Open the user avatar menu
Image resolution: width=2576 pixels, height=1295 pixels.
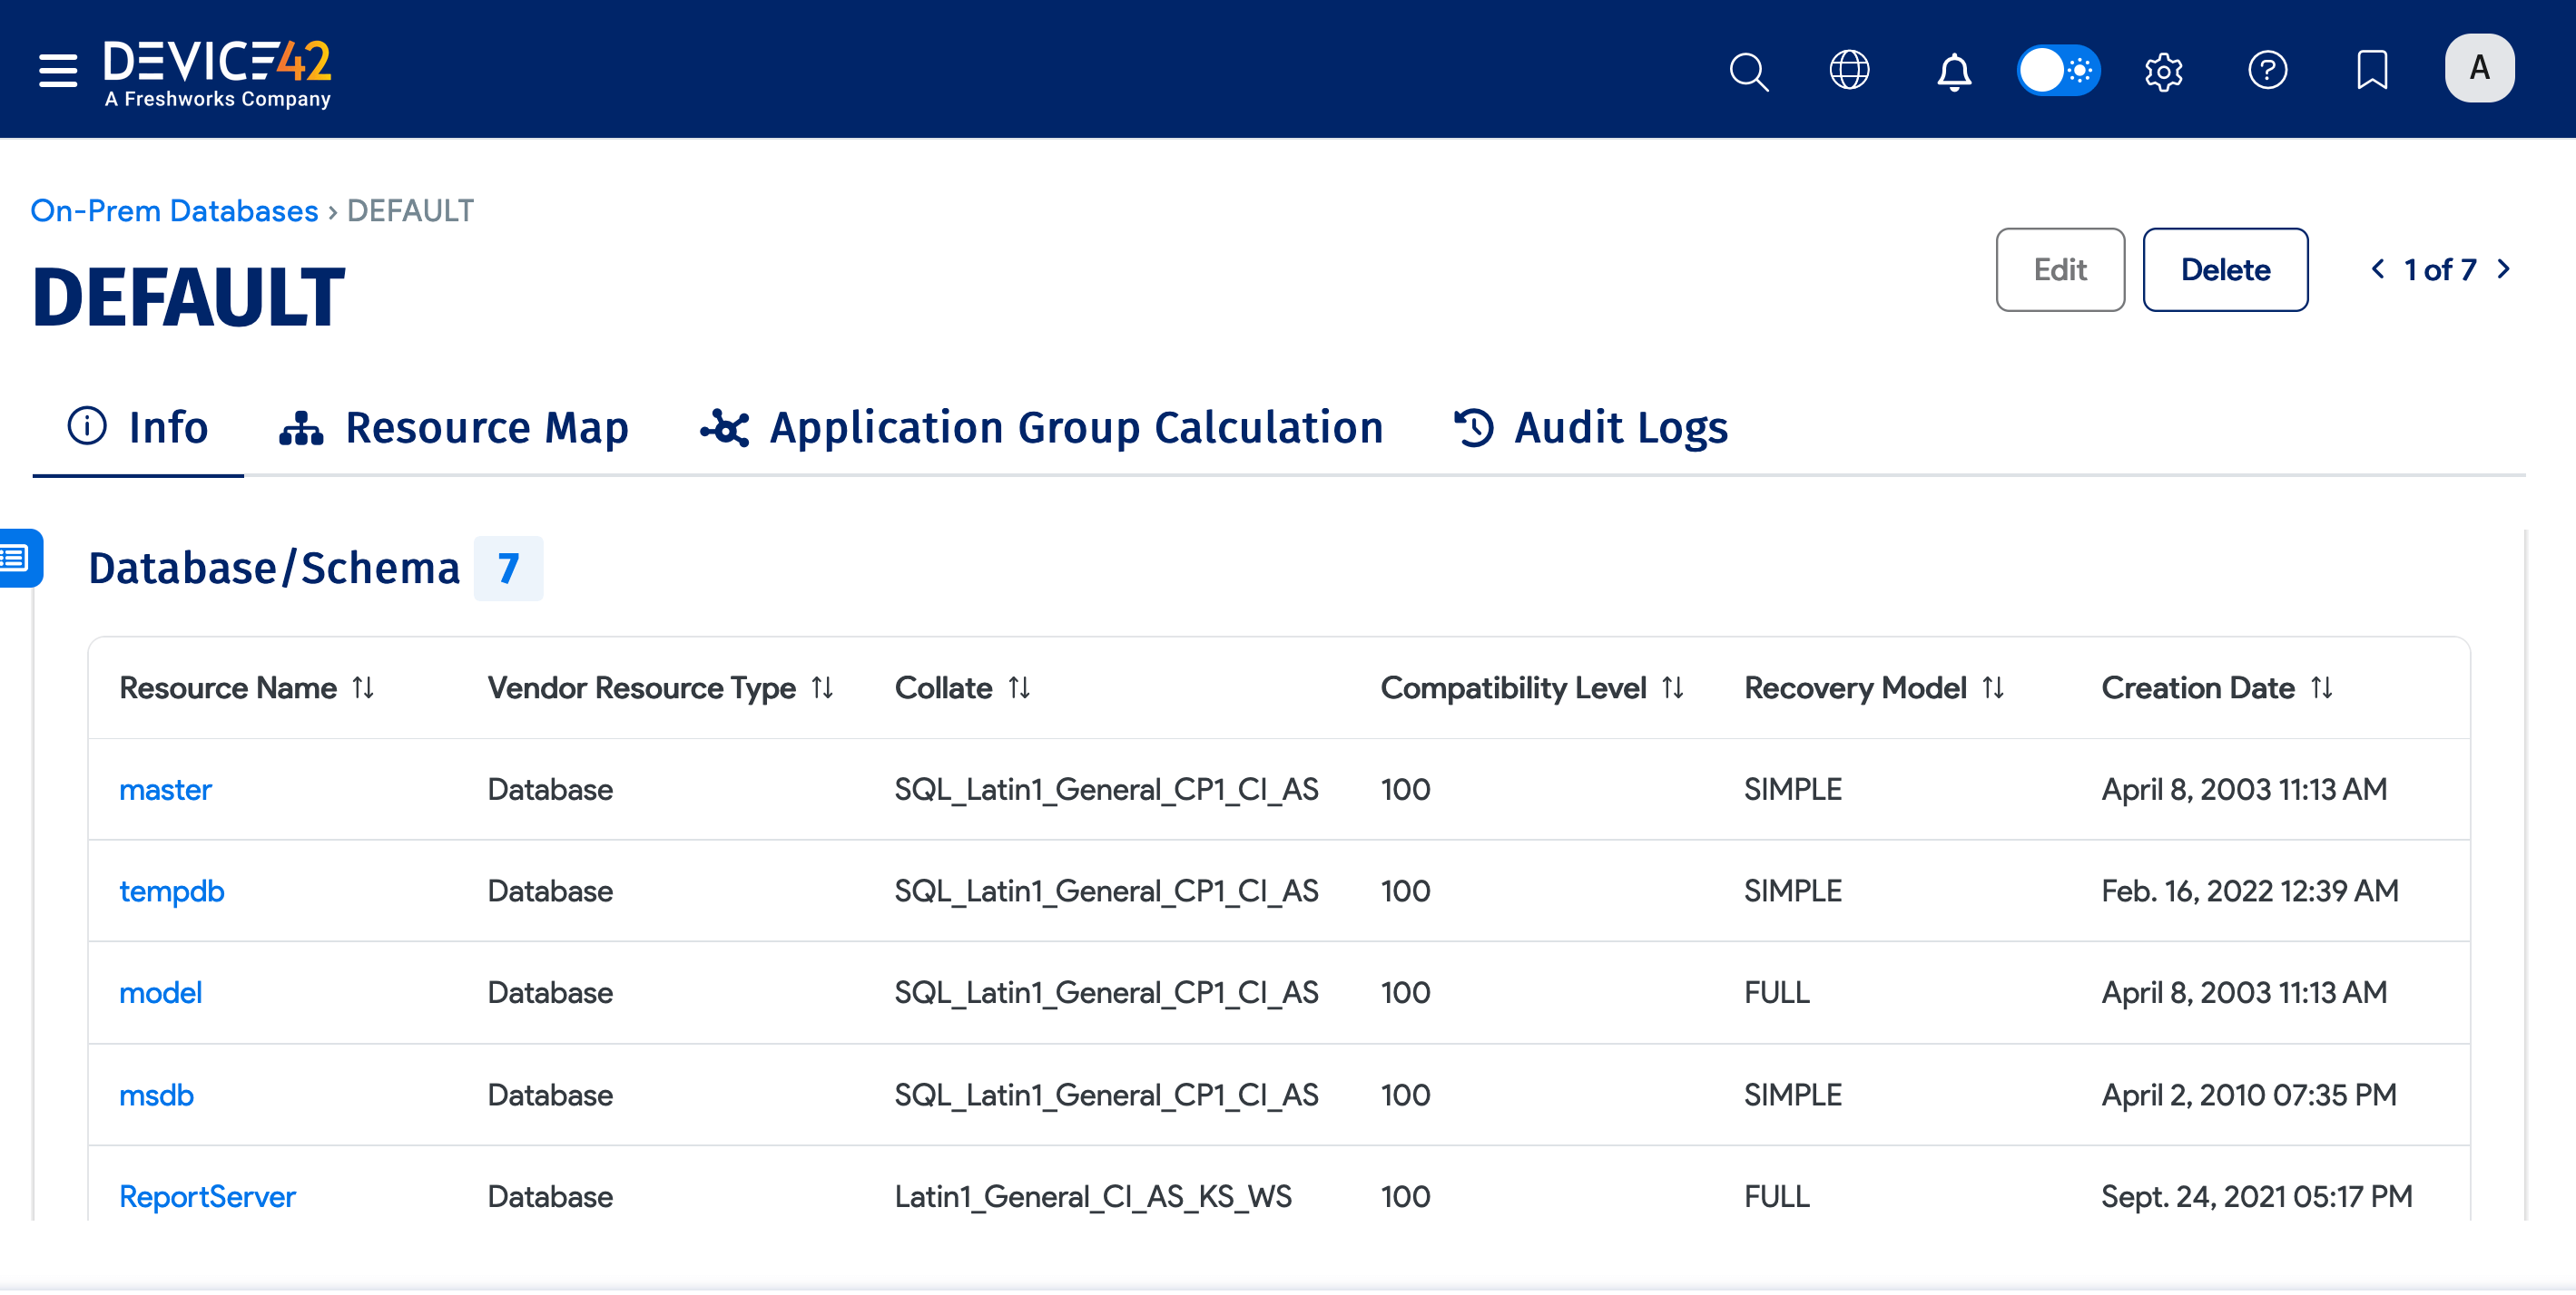point(2479,68)
